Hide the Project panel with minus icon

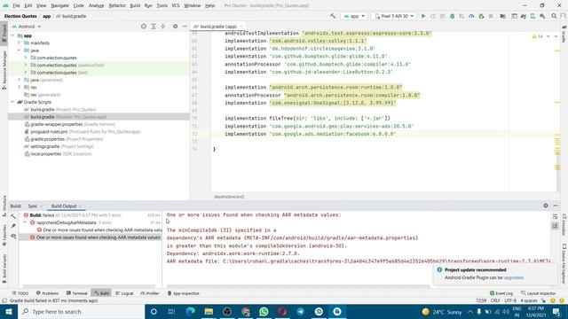coord(185,27)
